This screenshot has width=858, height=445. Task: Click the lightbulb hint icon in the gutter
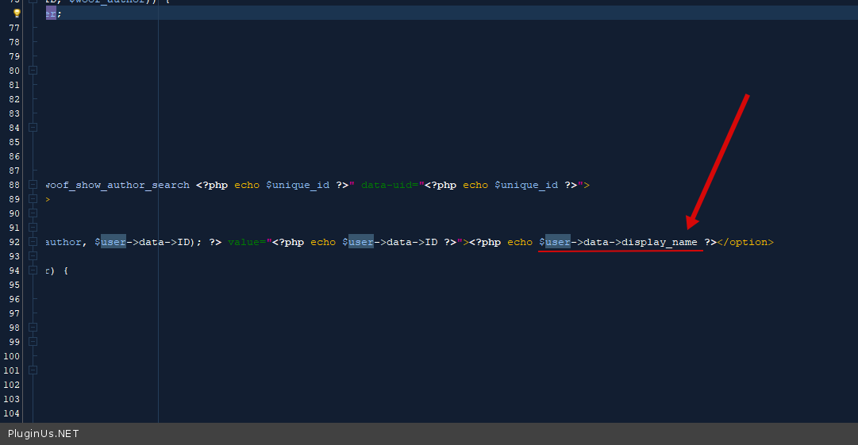(x=17, y=13)
